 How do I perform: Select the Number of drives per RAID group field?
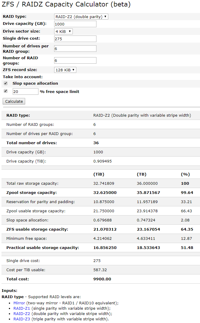click(x=75, y=49)
